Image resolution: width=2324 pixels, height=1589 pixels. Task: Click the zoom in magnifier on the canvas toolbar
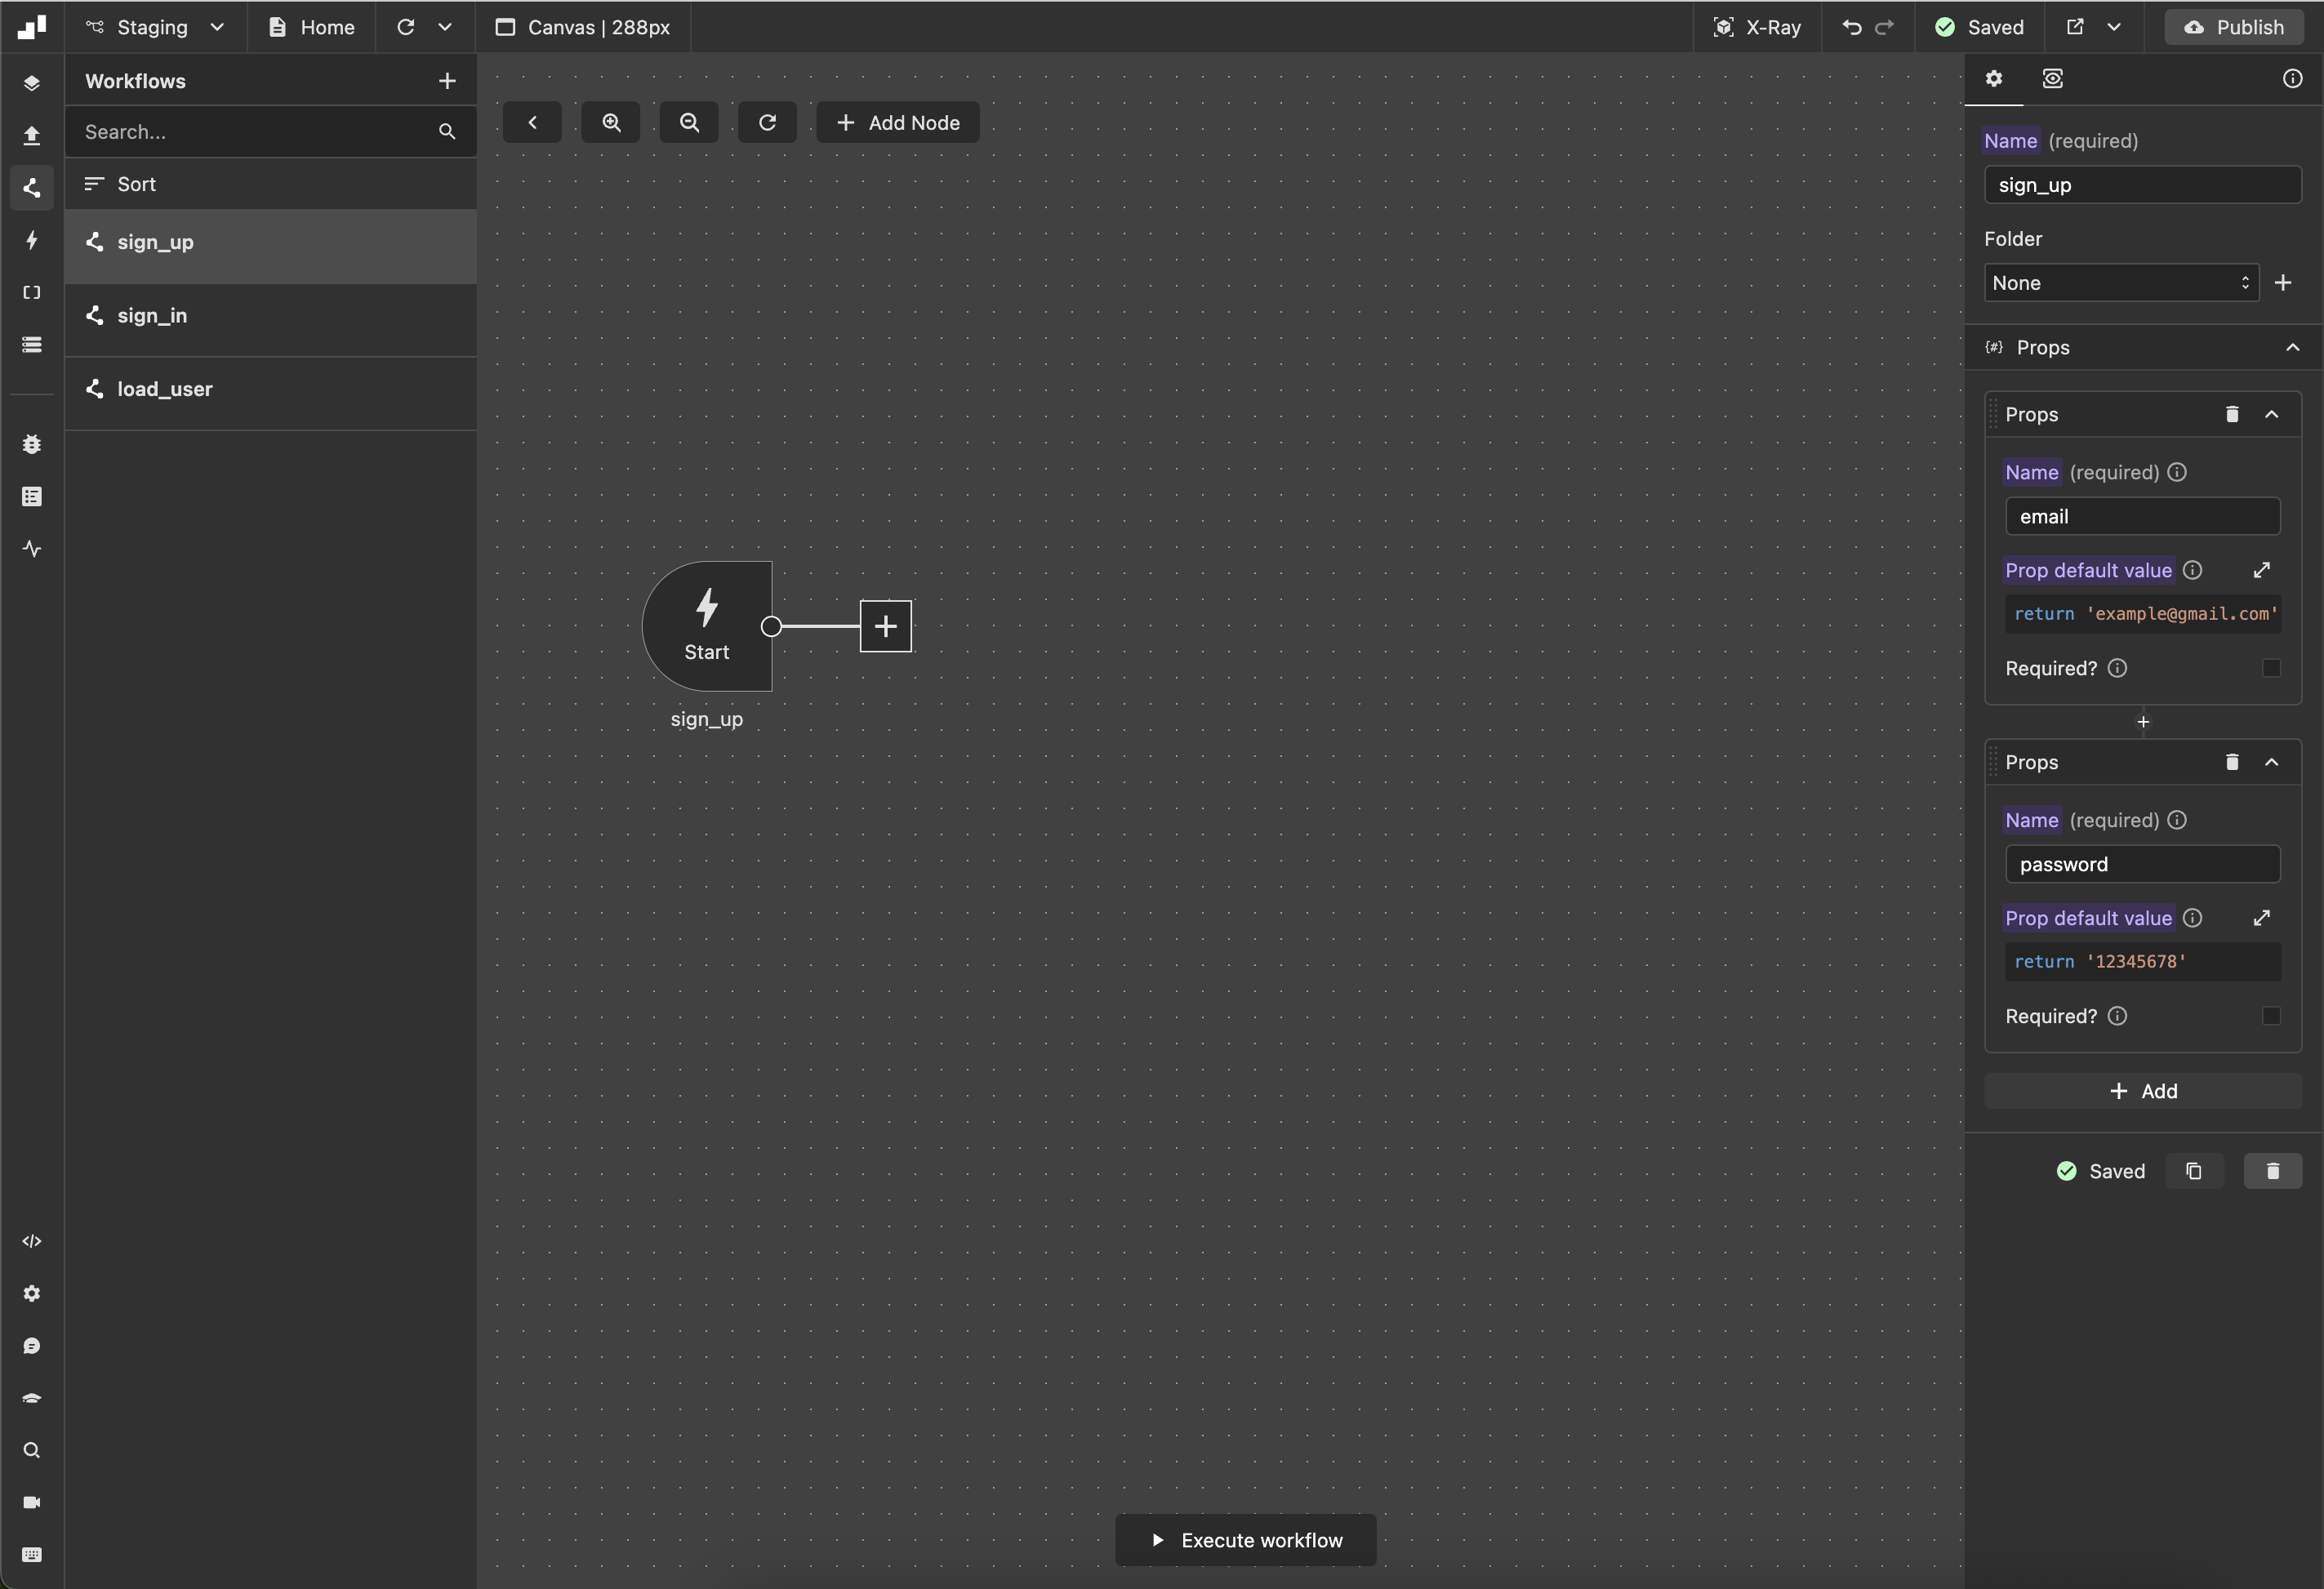(611, 122)
